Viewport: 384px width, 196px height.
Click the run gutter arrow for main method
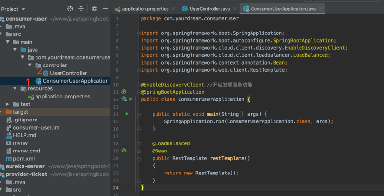click(x=127, y=114)
